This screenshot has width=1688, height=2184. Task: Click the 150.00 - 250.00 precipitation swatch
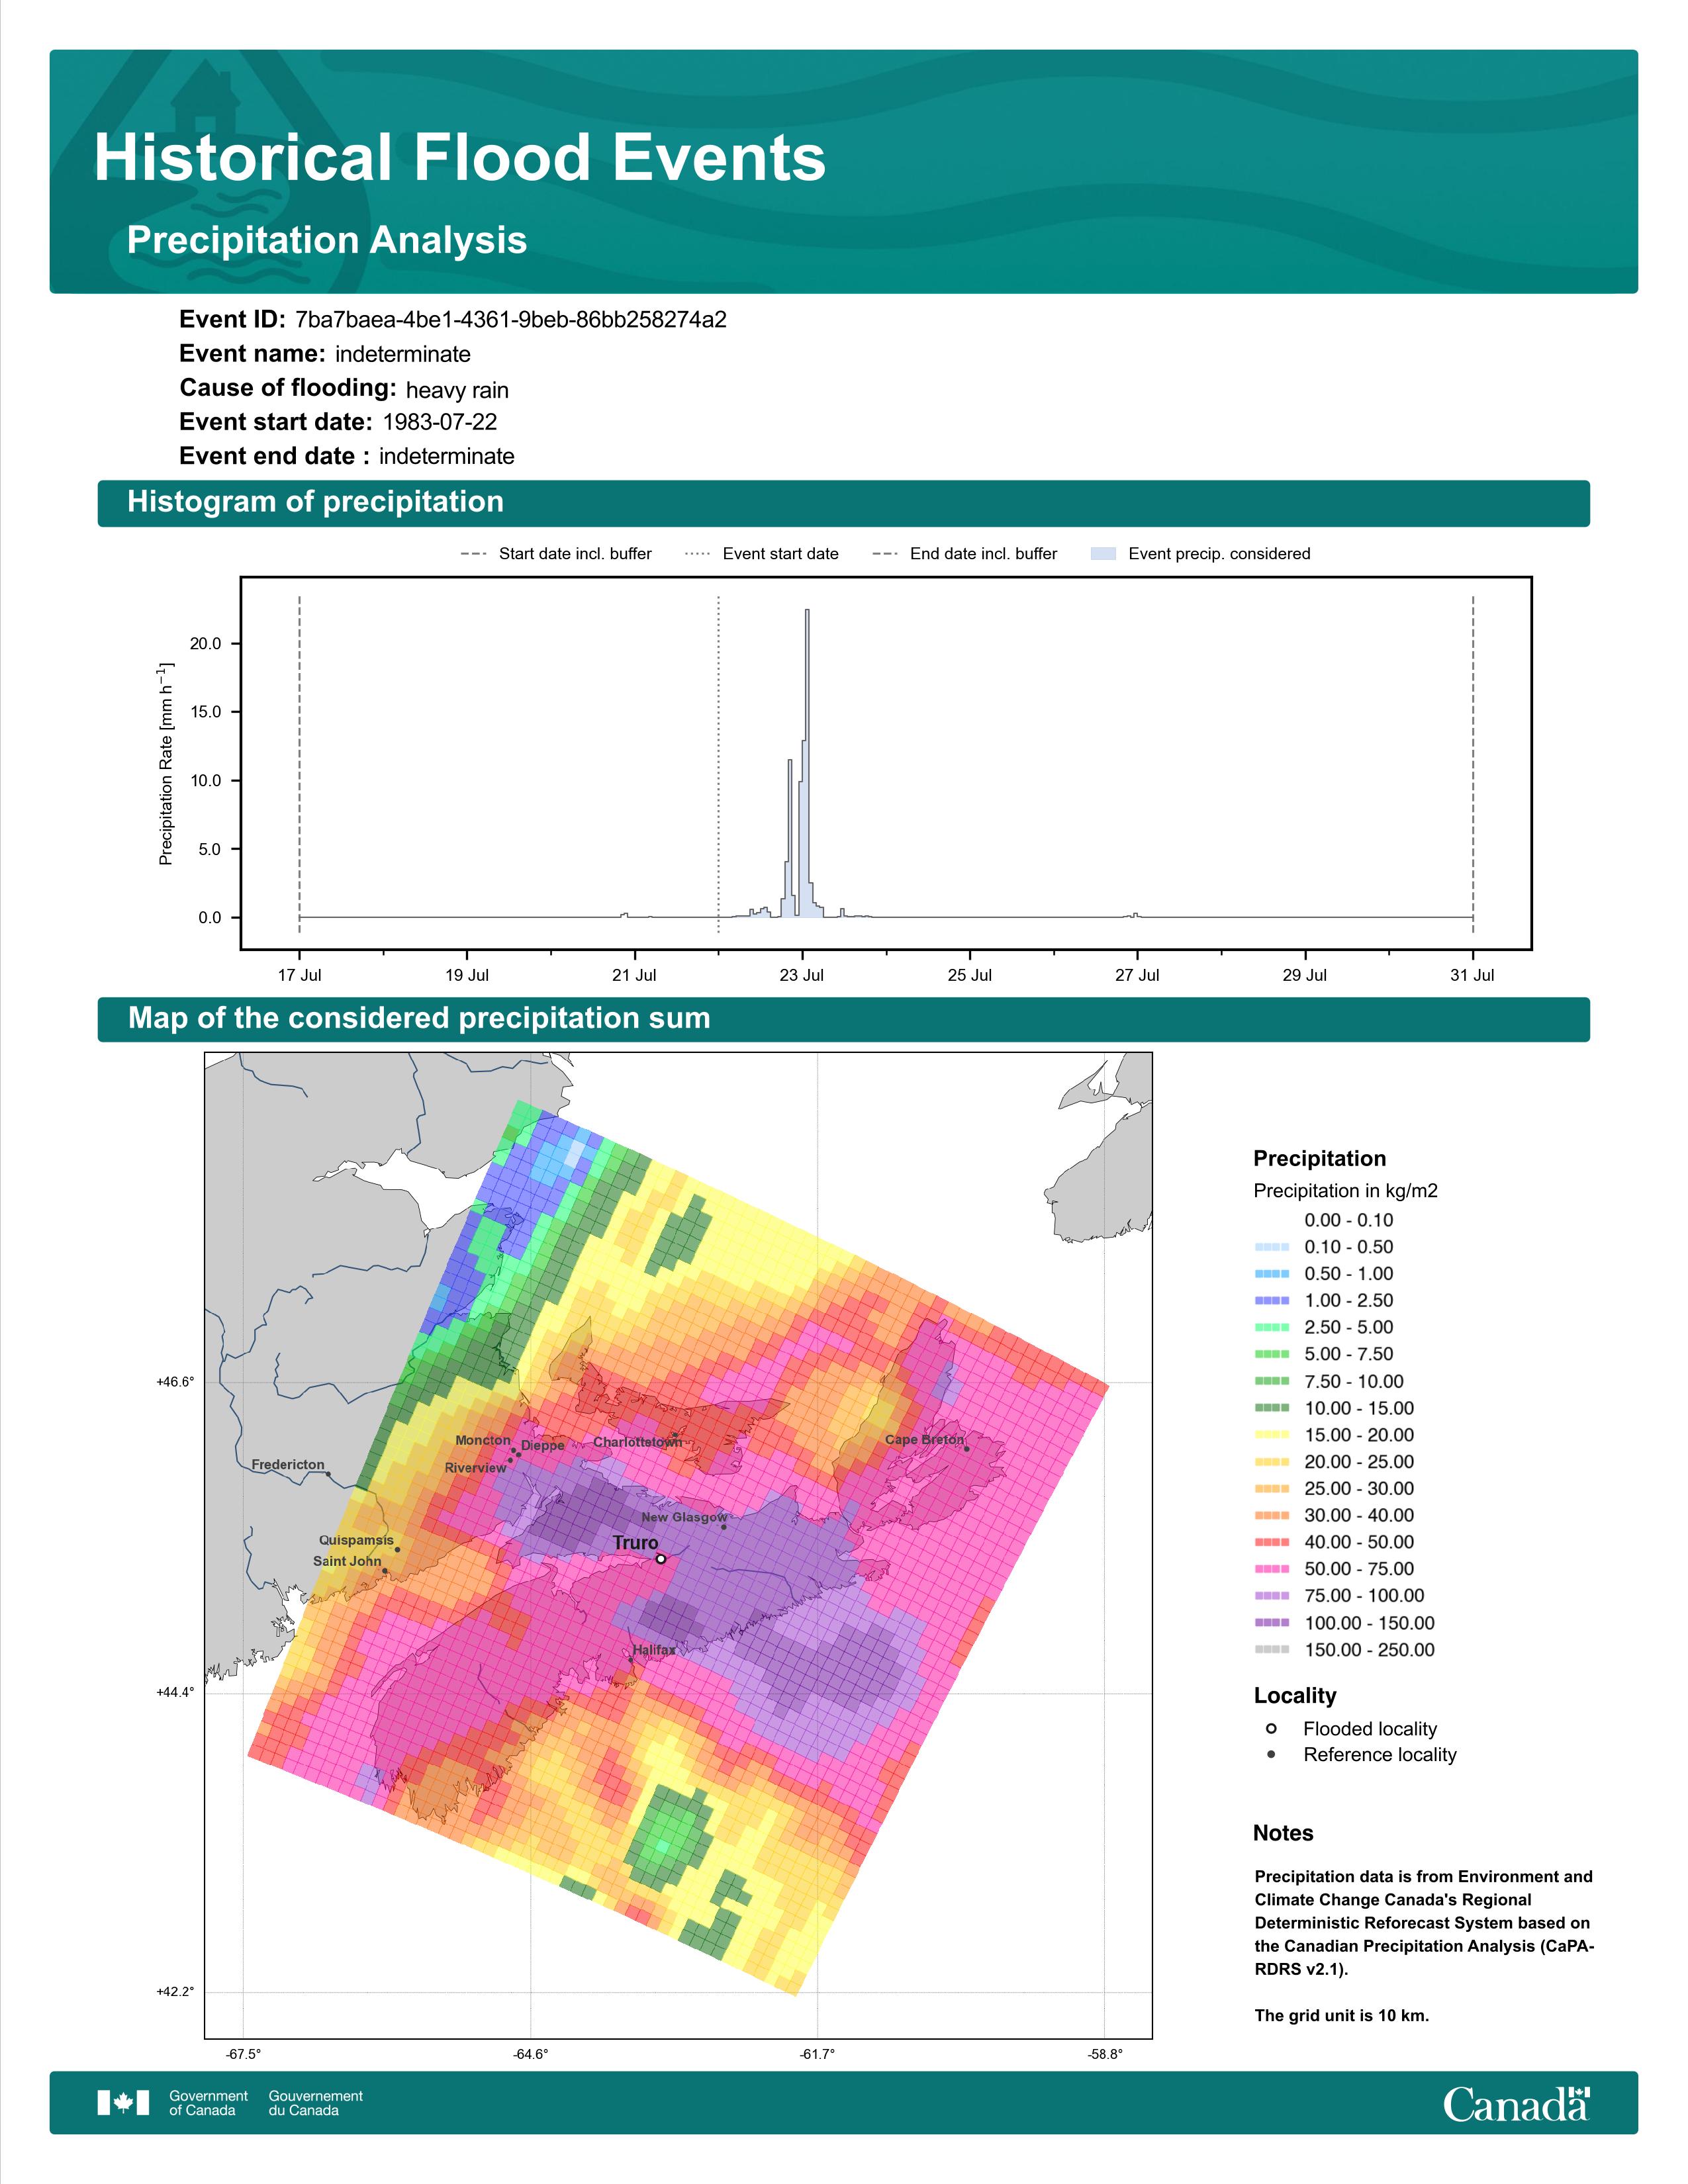click(1272, 1650)
